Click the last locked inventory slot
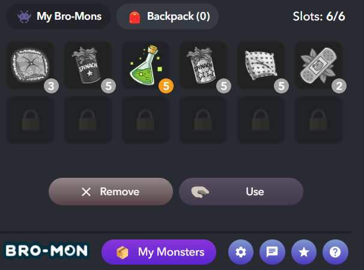 318,120
